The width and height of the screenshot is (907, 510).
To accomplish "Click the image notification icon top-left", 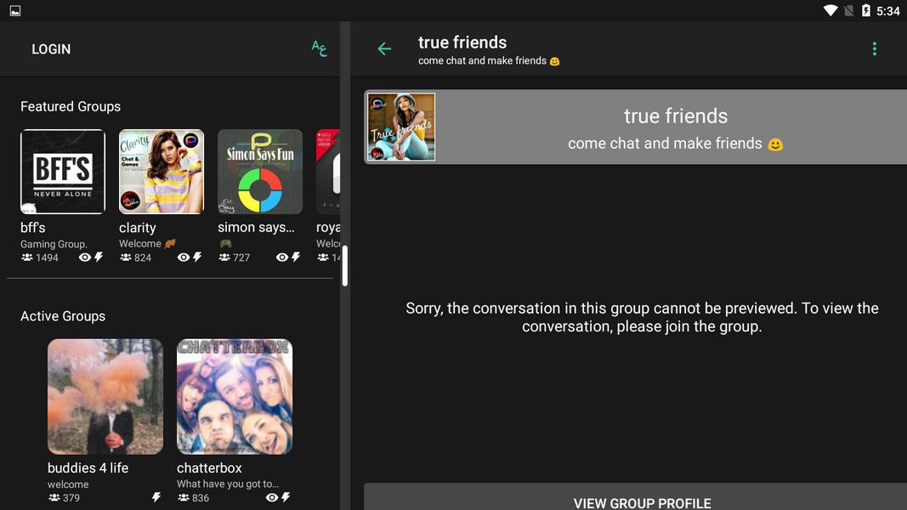I will coord(15,11).
